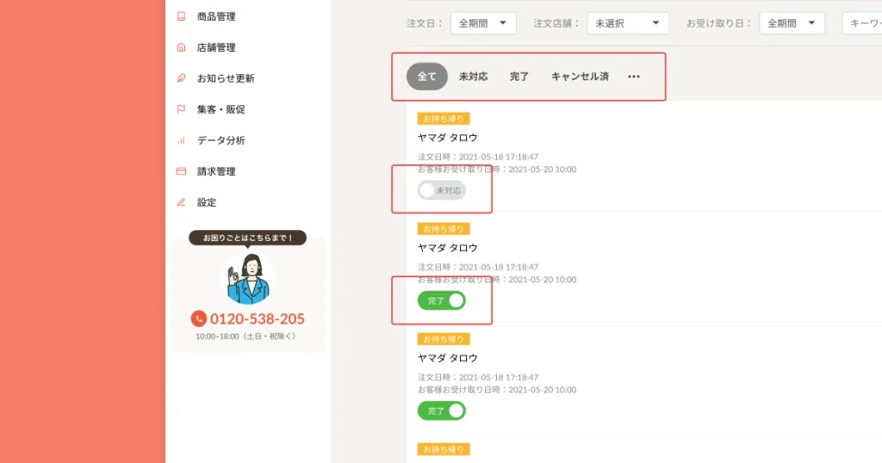Click the 店舗管理 store icon
Image resolution: width=882 pixels, height=463 pixels.
tap(181, 47)
